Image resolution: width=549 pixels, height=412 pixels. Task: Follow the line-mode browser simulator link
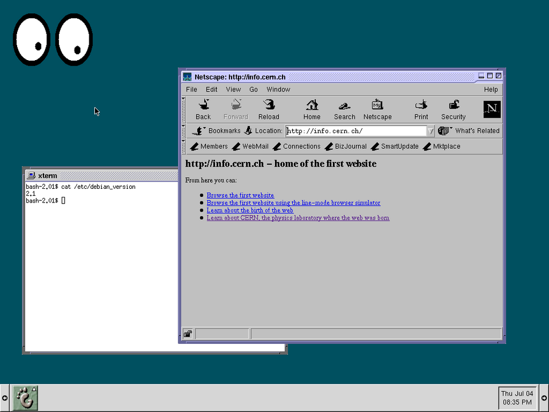pos(293,203)
